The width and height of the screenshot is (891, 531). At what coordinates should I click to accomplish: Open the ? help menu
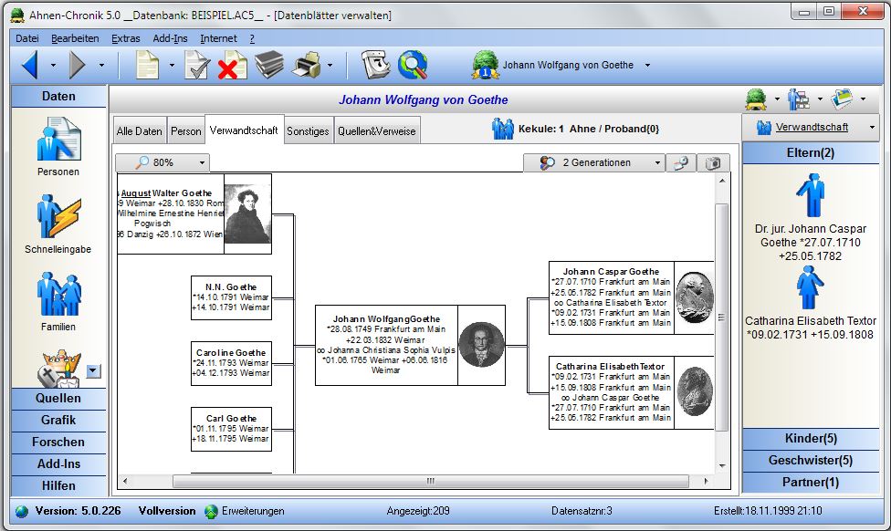252,38
